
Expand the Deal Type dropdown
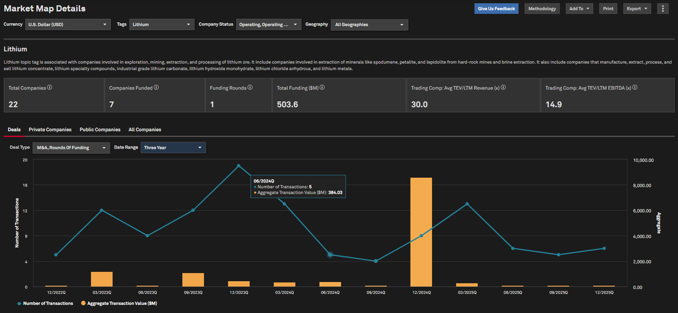71,148
